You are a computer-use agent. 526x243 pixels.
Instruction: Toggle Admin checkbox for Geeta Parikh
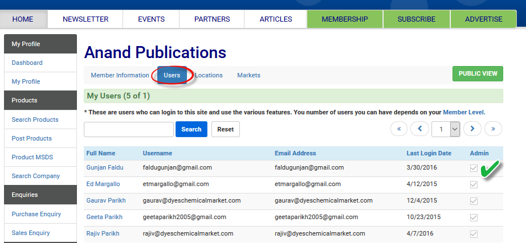click(x=474, y=217)
